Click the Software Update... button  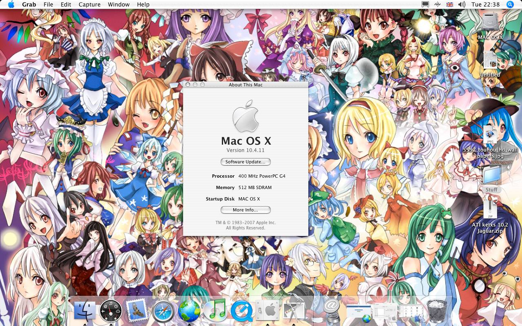point(246,162)
